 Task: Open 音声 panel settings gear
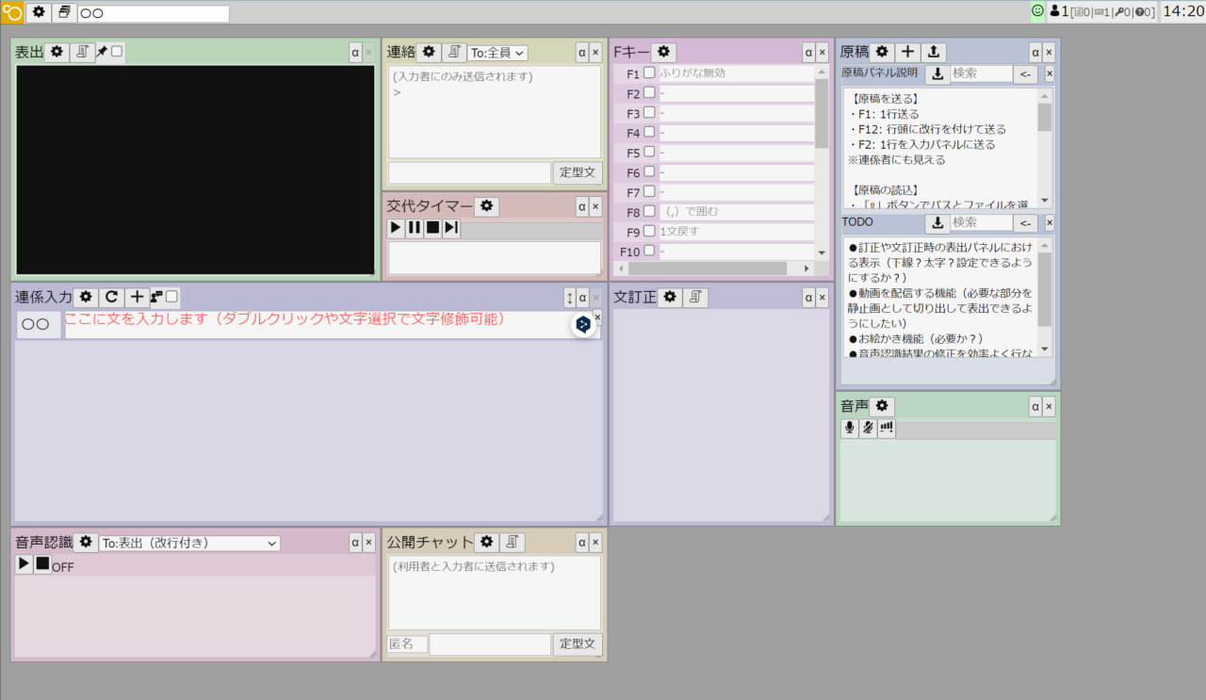pos(882,406)
